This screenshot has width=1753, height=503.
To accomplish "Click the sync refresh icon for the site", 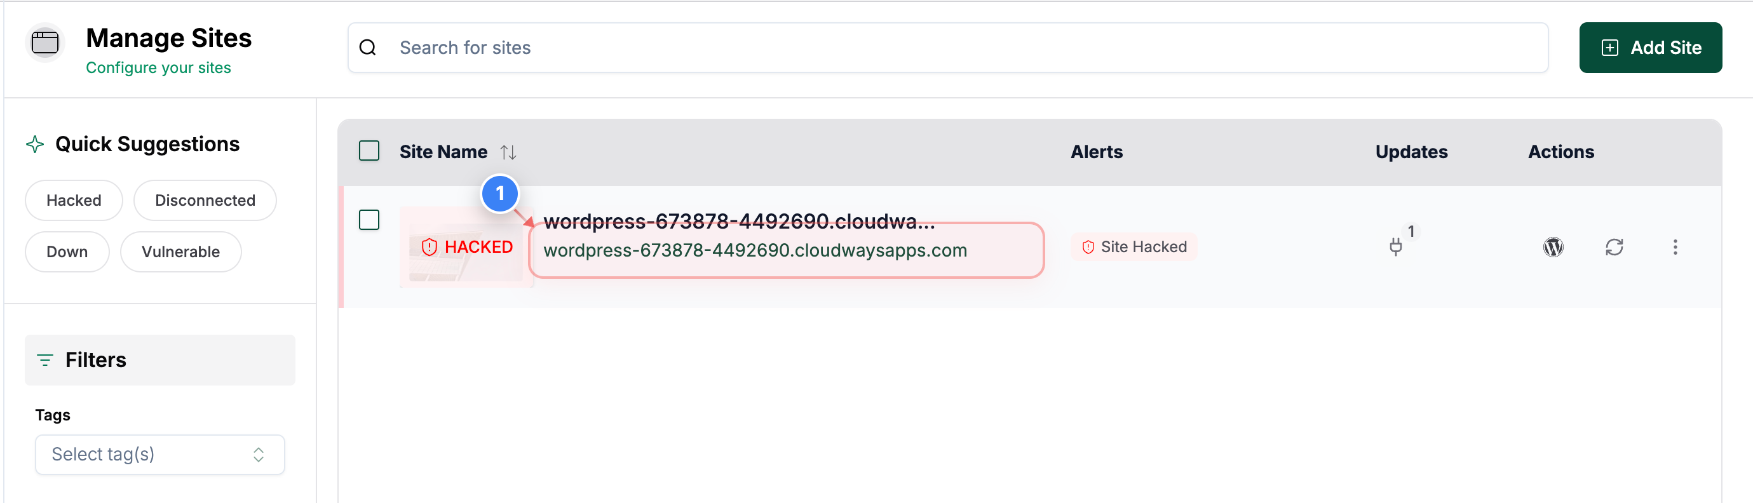I will click(1614, 247).
